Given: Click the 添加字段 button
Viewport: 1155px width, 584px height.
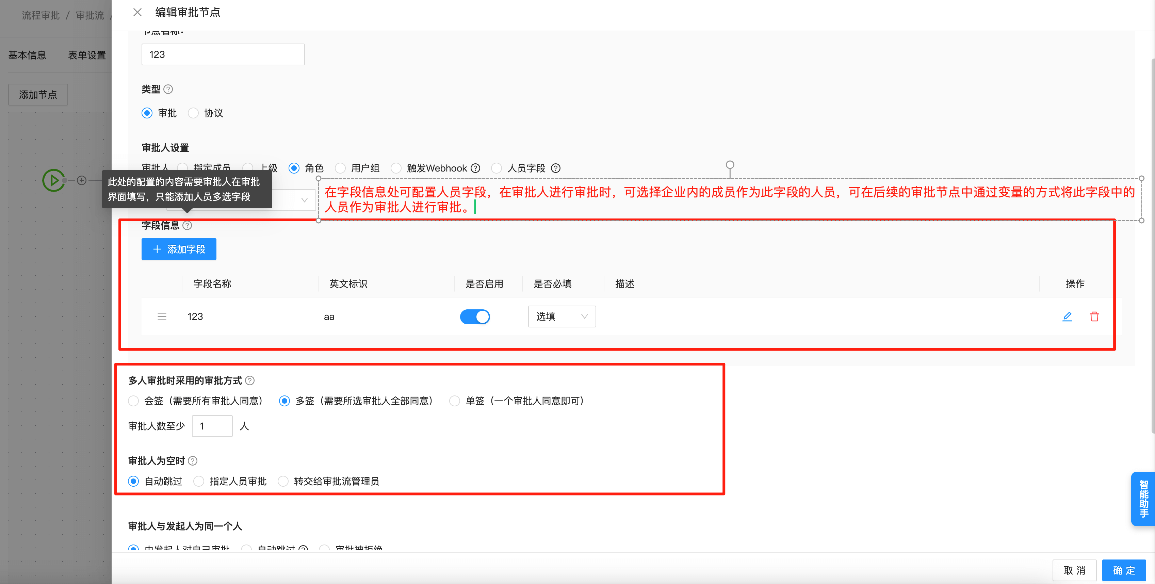Looking at the screenshot, I should [179, 249].
